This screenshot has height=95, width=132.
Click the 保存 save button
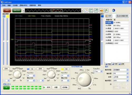(109, 16)
